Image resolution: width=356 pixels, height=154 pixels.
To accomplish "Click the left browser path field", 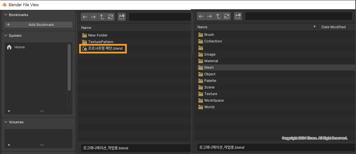I will pyautogui.click(x=160, y=17).
